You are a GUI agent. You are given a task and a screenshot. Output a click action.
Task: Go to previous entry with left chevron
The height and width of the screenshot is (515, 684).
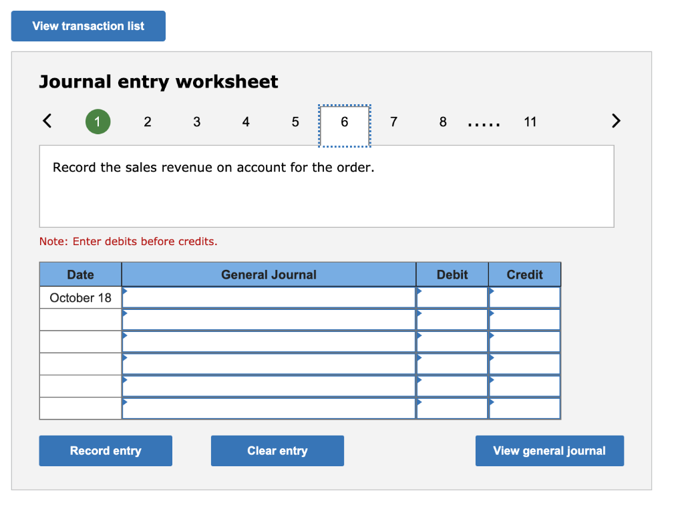47,121
